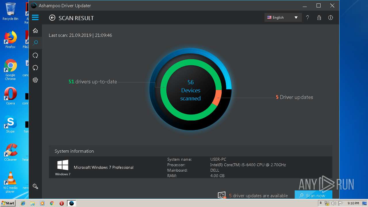
Task: Open the VLC media player desktop shortcut
Action: (10, 182)
